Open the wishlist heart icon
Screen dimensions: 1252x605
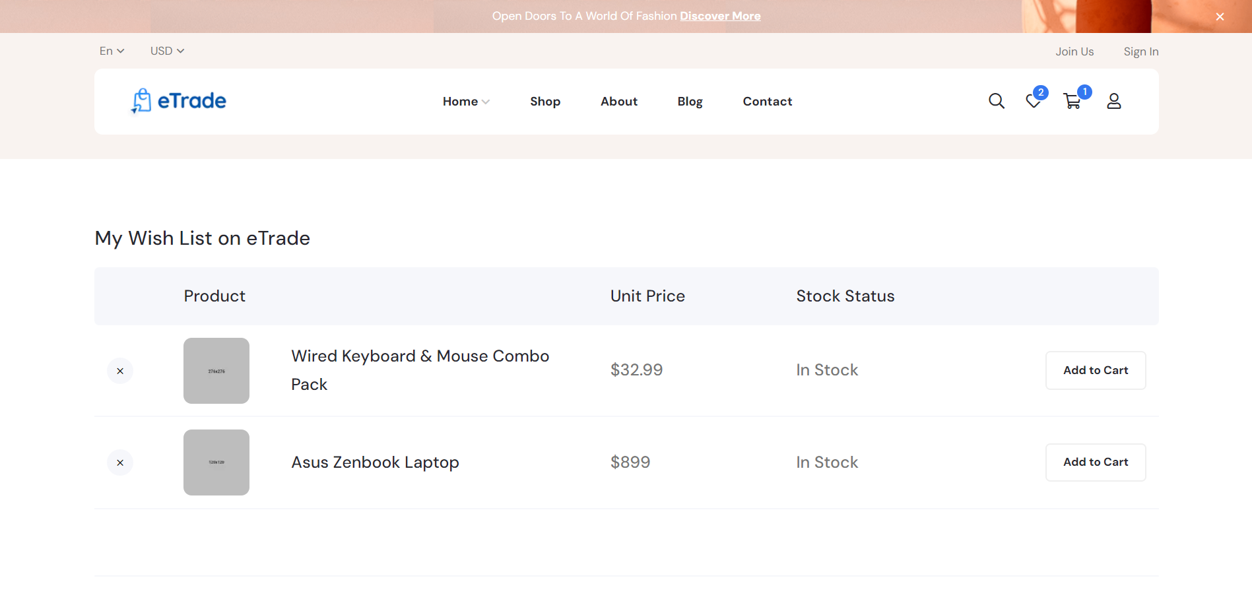1034,101
